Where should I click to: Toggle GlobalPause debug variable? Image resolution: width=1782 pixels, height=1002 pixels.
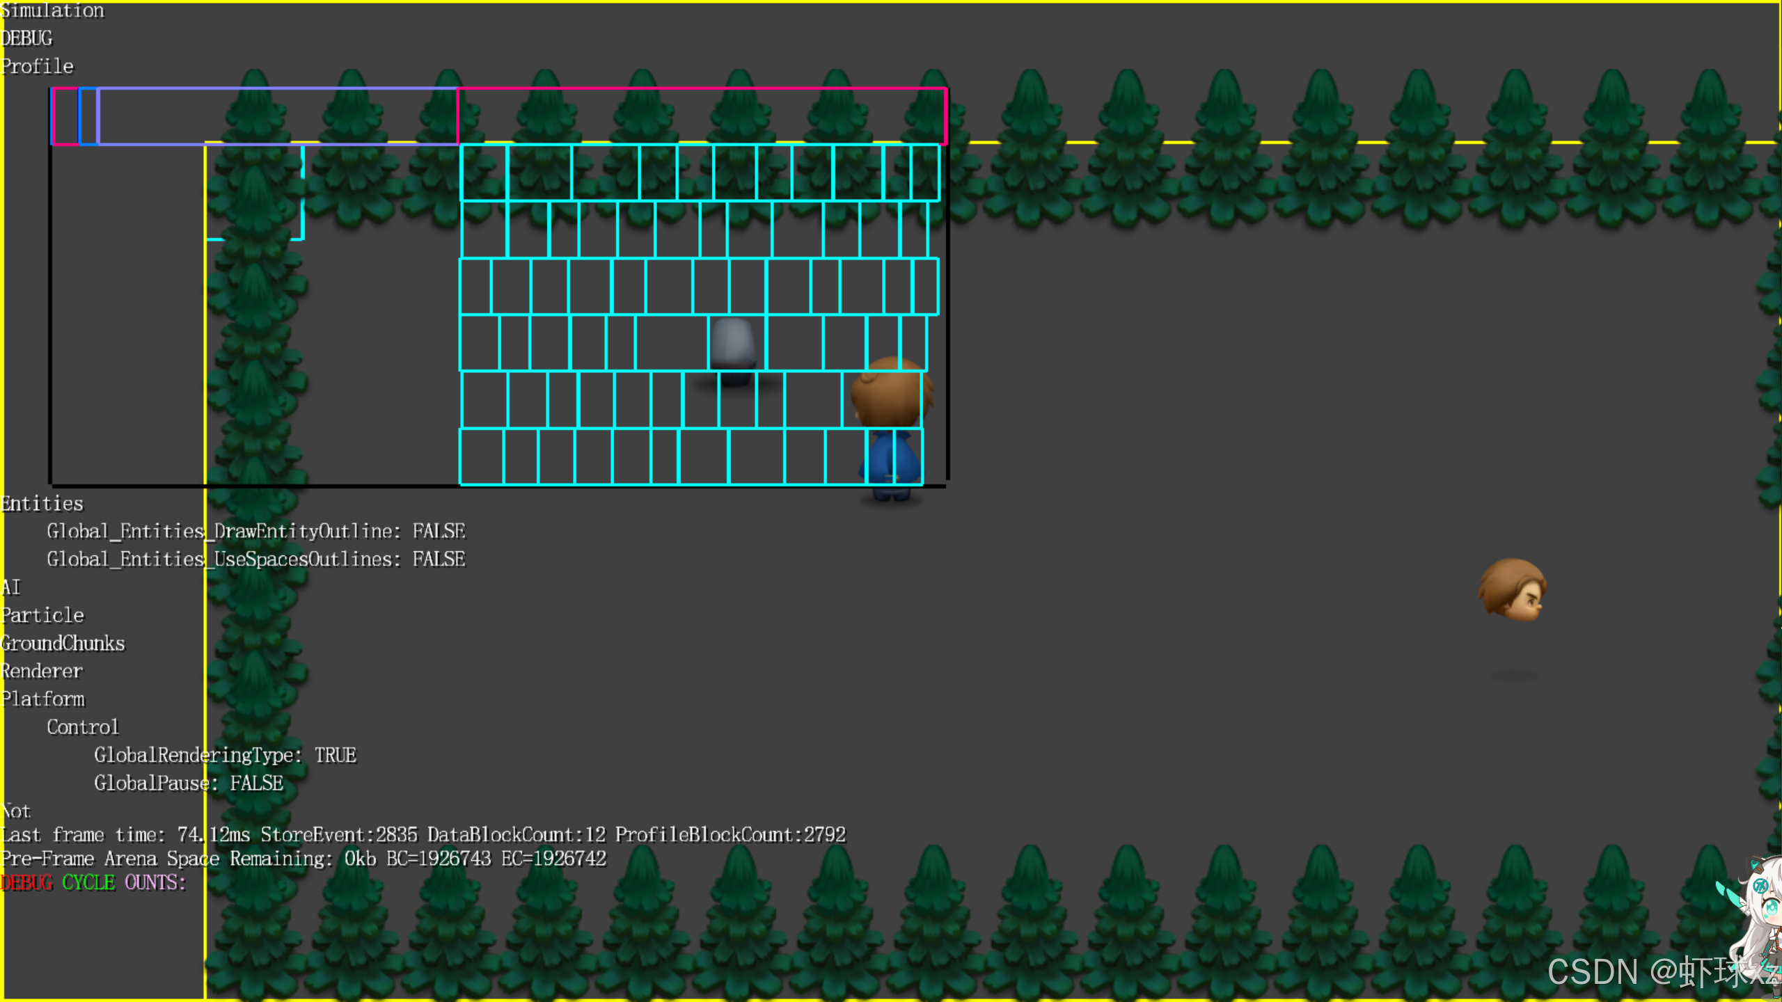coord(188,784)
